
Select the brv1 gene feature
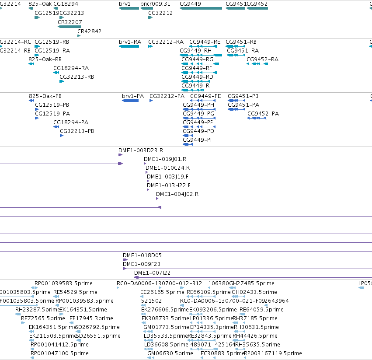[129, 8]
